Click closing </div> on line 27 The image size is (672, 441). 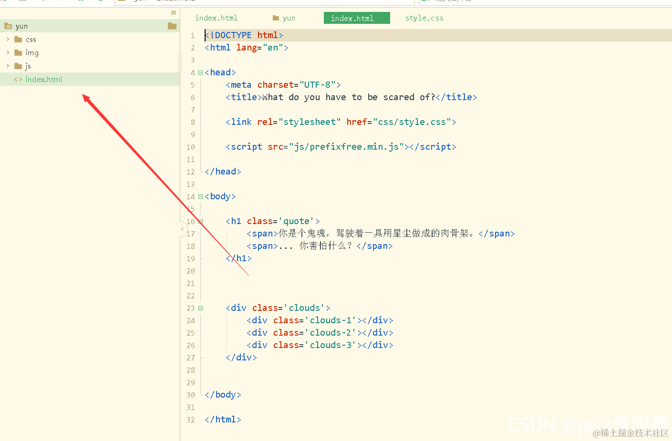click(241, 358)
